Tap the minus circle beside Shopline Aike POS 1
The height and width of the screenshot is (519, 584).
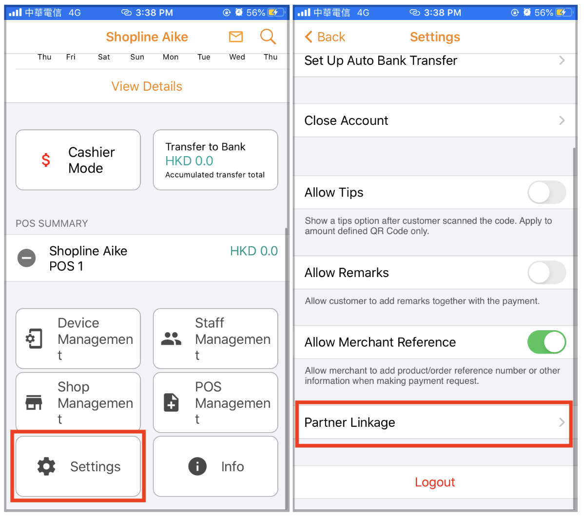click(x=27, y=258)
